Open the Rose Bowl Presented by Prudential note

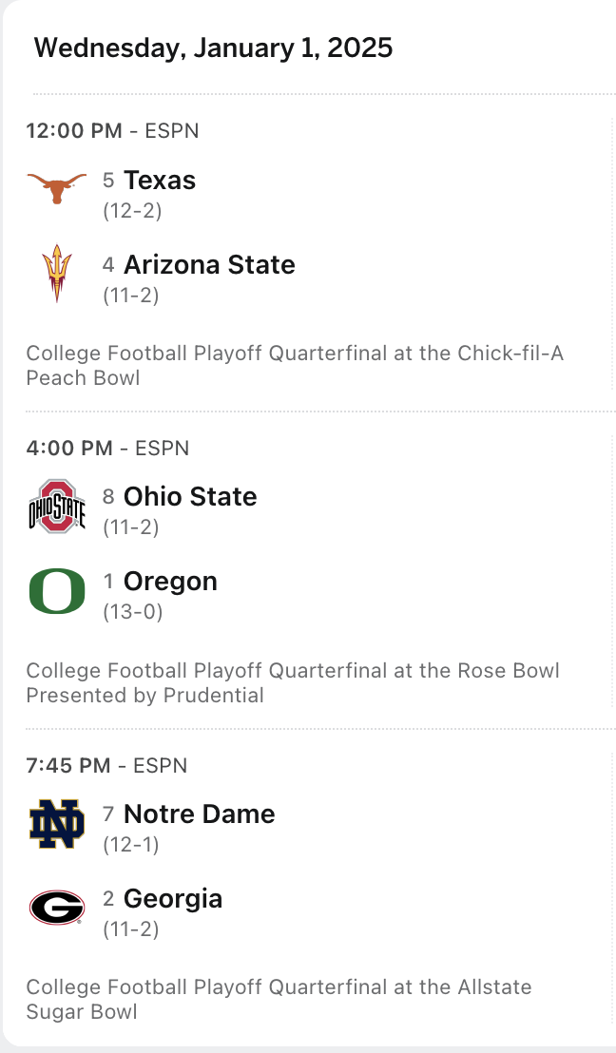click(x=293, y=683)
